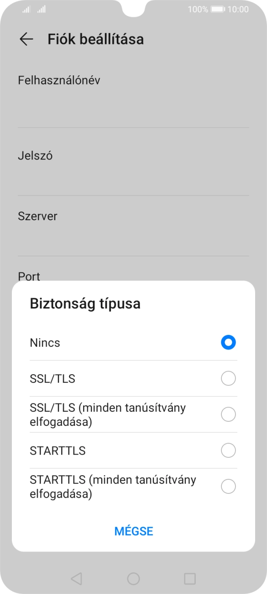Click the back arrow icon
This screenshot has width=267, height=594.
coord(26,39)
